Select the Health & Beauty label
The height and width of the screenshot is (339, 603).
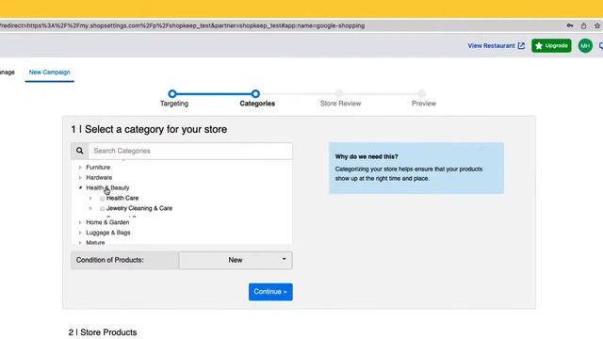click(107, 187)
